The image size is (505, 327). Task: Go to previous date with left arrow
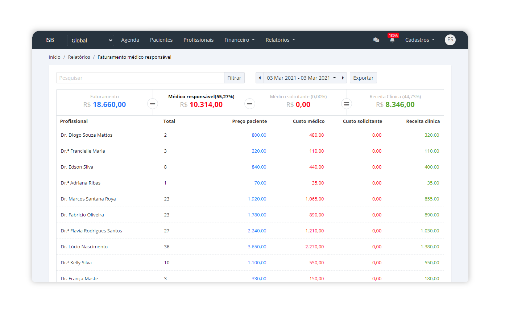pyautogui.click(x=260, y=78)
